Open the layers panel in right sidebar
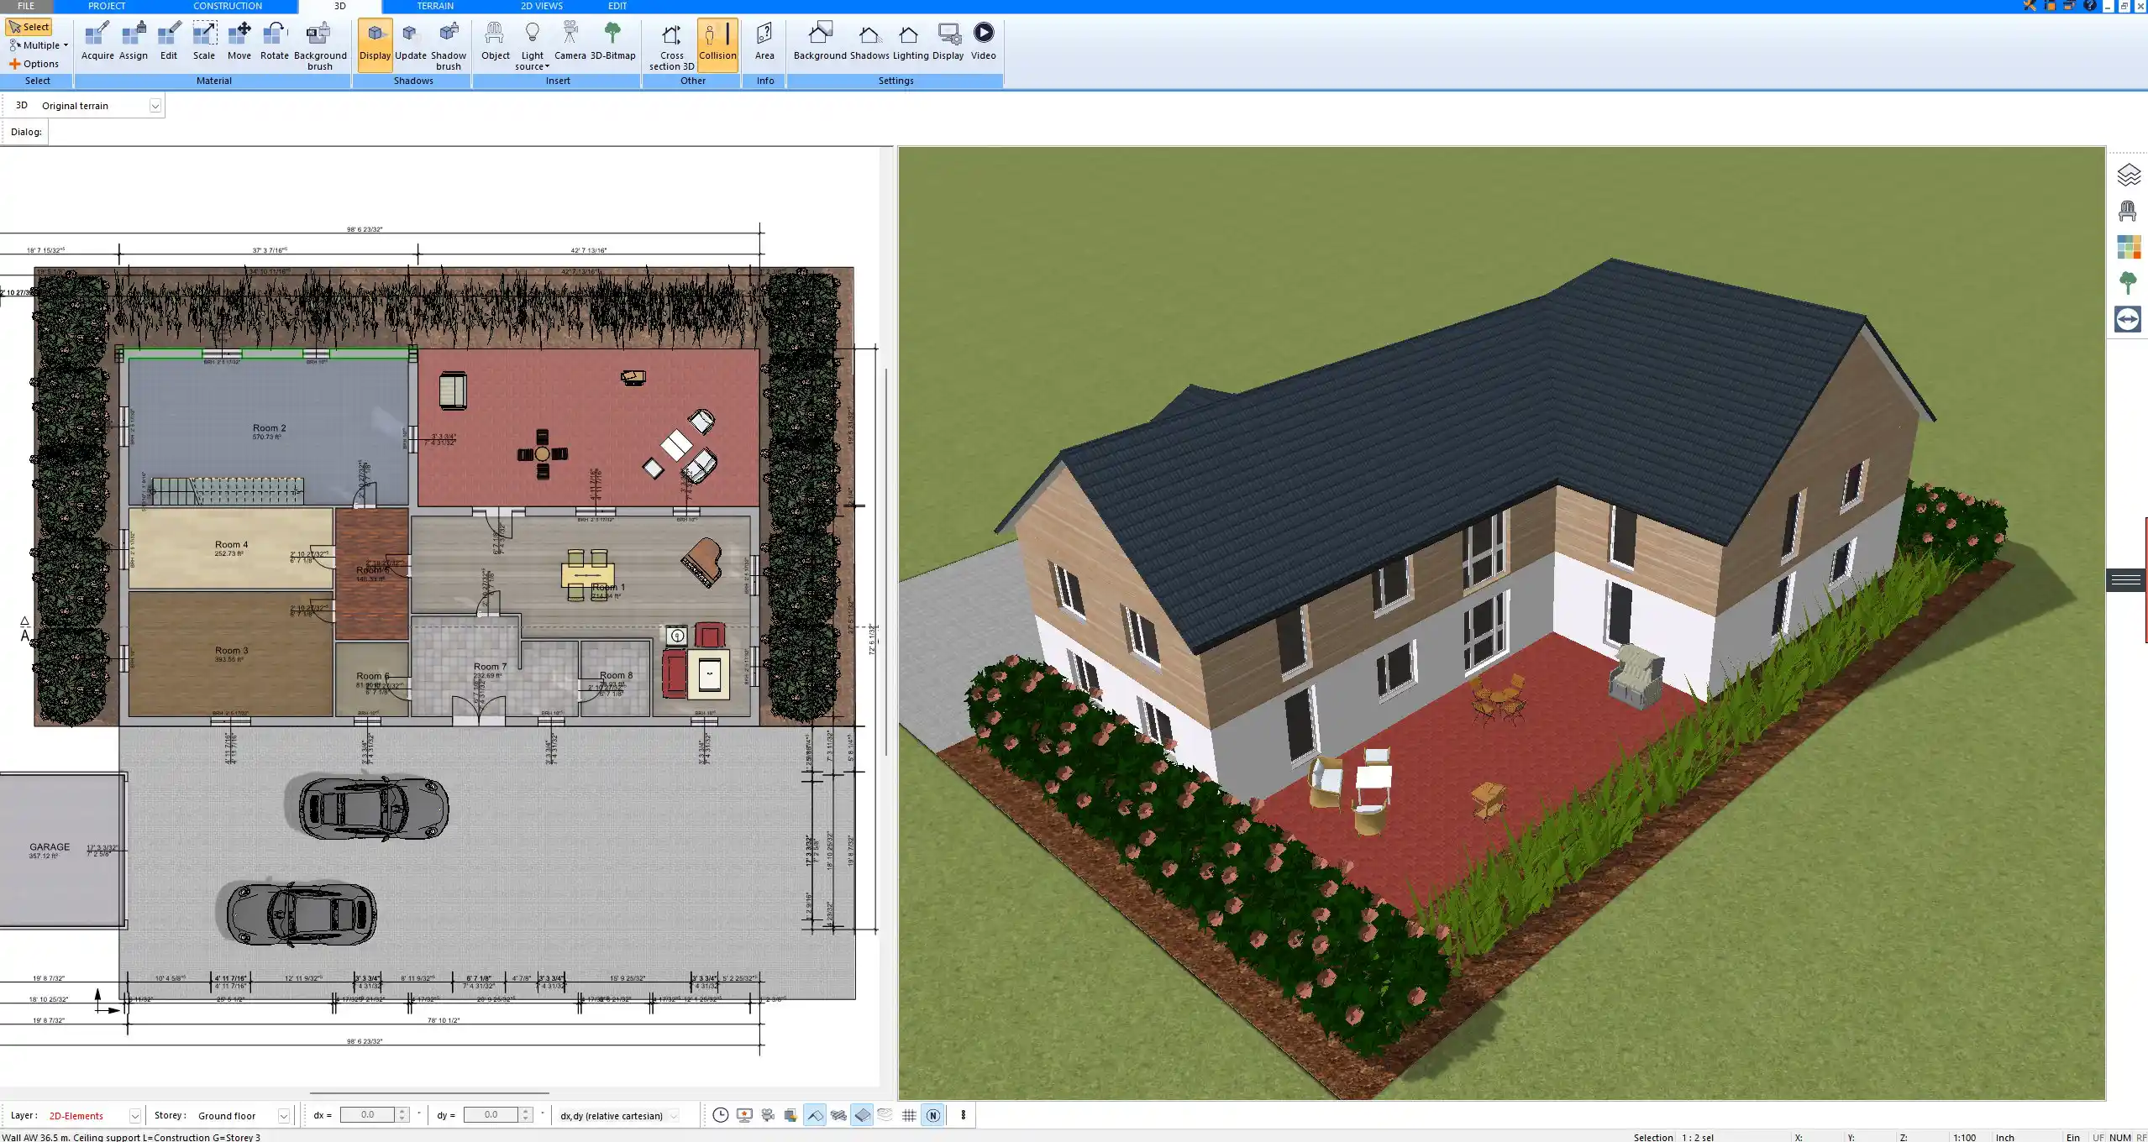The height and width of the screenshot is (1142, 2148). coord(2128,175)
